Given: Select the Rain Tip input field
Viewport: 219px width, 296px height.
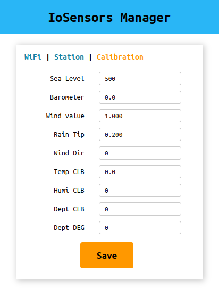Looking at the screenshot, I should [x=140, y=134].
